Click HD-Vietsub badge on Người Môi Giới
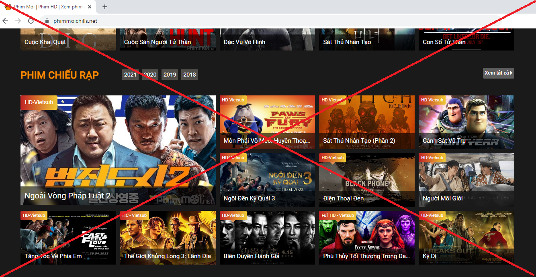Image resolution: width=536 pixels, height=277 pixels. (x=432, y=158)
